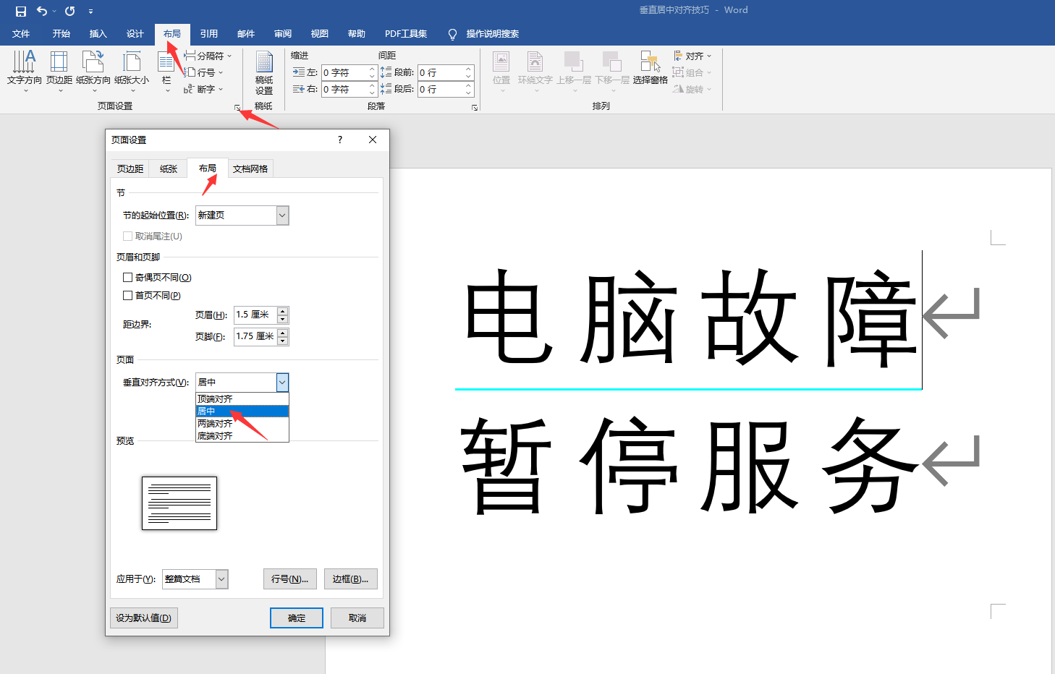Collapse the 垂直对齐方式 dropdown arrow
Screen dimensions: 1055x674
point(282,383)
